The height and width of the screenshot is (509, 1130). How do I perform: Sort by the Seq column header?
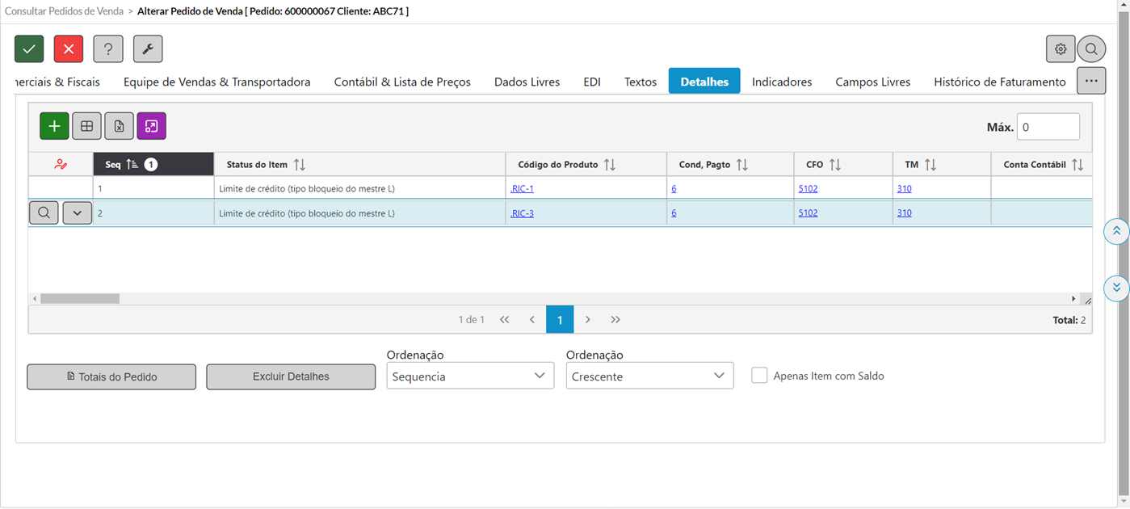pyautogui.click(x=153, y=164)
